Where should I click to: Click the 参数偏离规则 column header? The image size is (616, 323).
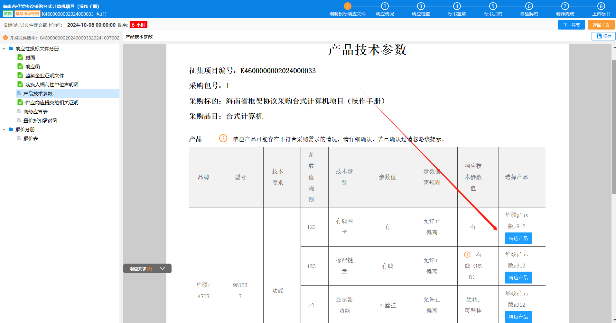(x=436, y=177)
